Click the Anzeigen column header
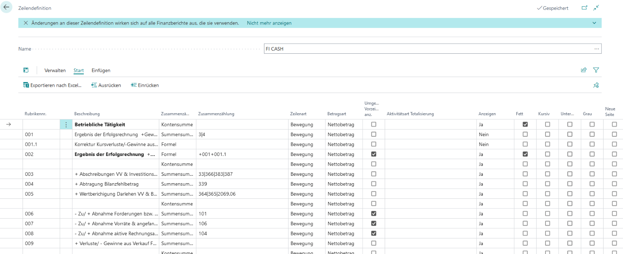The width and height of the screenshot is (623, 254). tap(487, 114)
